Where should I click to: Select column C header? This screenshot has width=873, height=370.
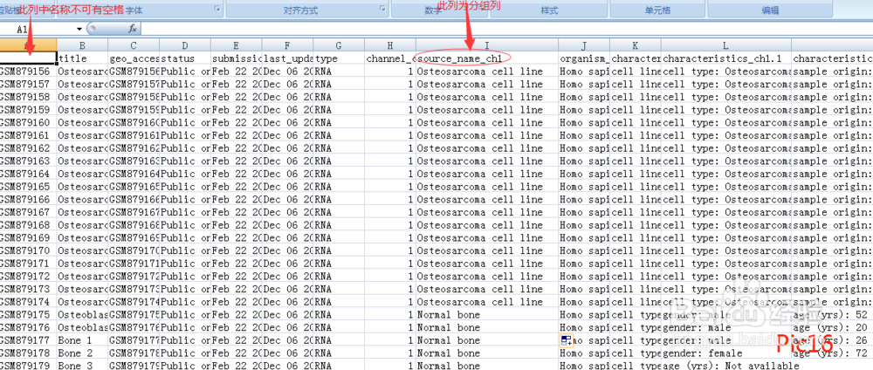[134, 45]
